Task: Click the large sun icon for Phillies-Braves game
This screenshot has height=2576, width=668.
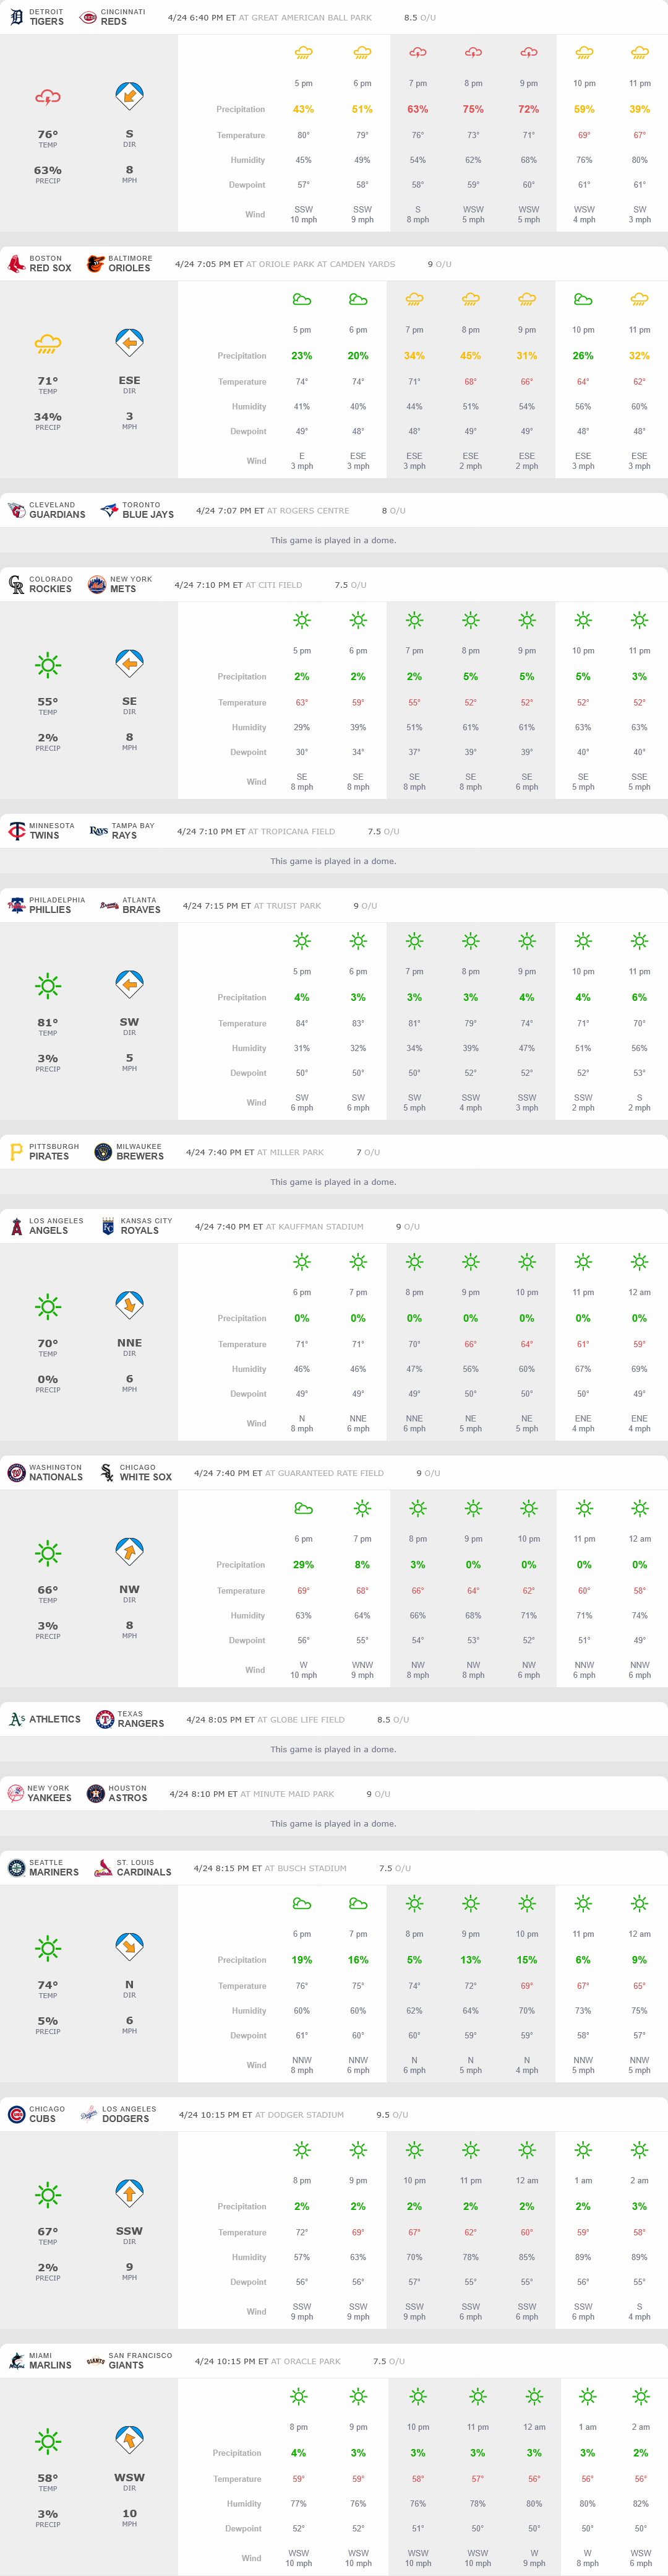Action: (x=48, y=986)
